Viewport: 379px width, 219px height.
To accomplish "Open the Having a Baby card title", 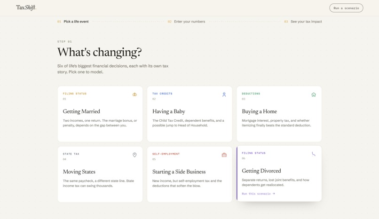I will click(169, 111).
